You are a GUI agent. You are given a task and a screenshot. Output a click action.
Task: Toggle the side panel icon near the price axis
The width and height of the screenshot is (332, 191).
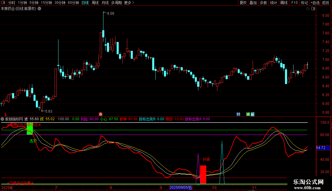[x=313, y=9]
